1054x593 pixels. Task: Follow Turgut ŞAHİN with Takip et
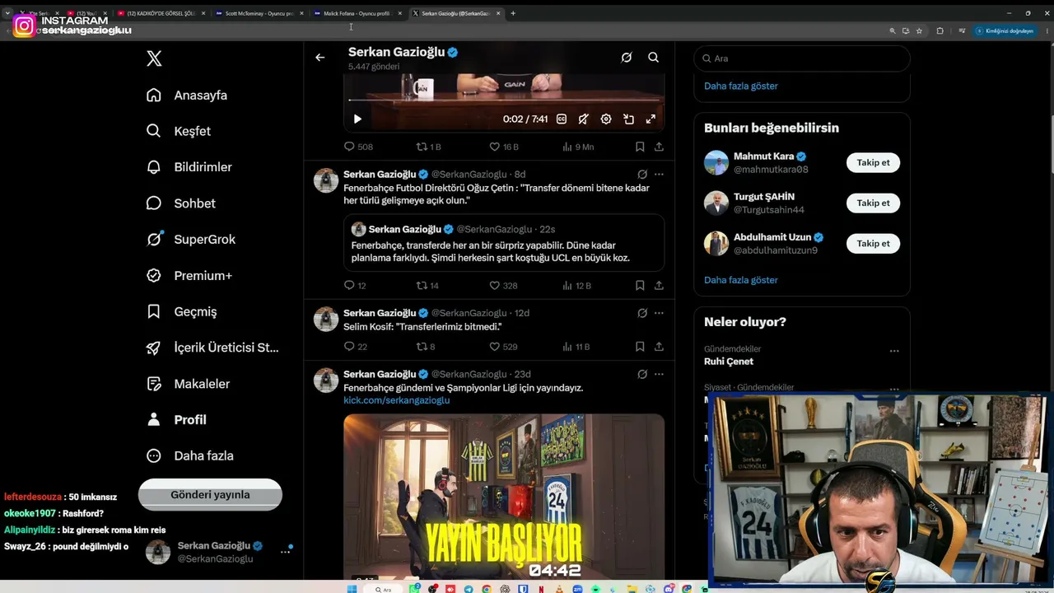pos(873,203)
